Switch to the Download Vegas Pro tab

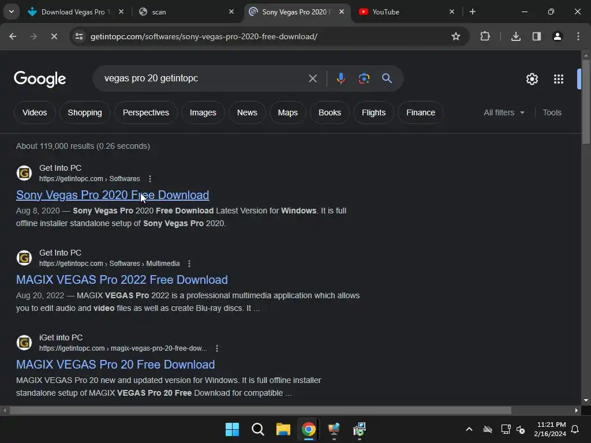pos(76,12)
